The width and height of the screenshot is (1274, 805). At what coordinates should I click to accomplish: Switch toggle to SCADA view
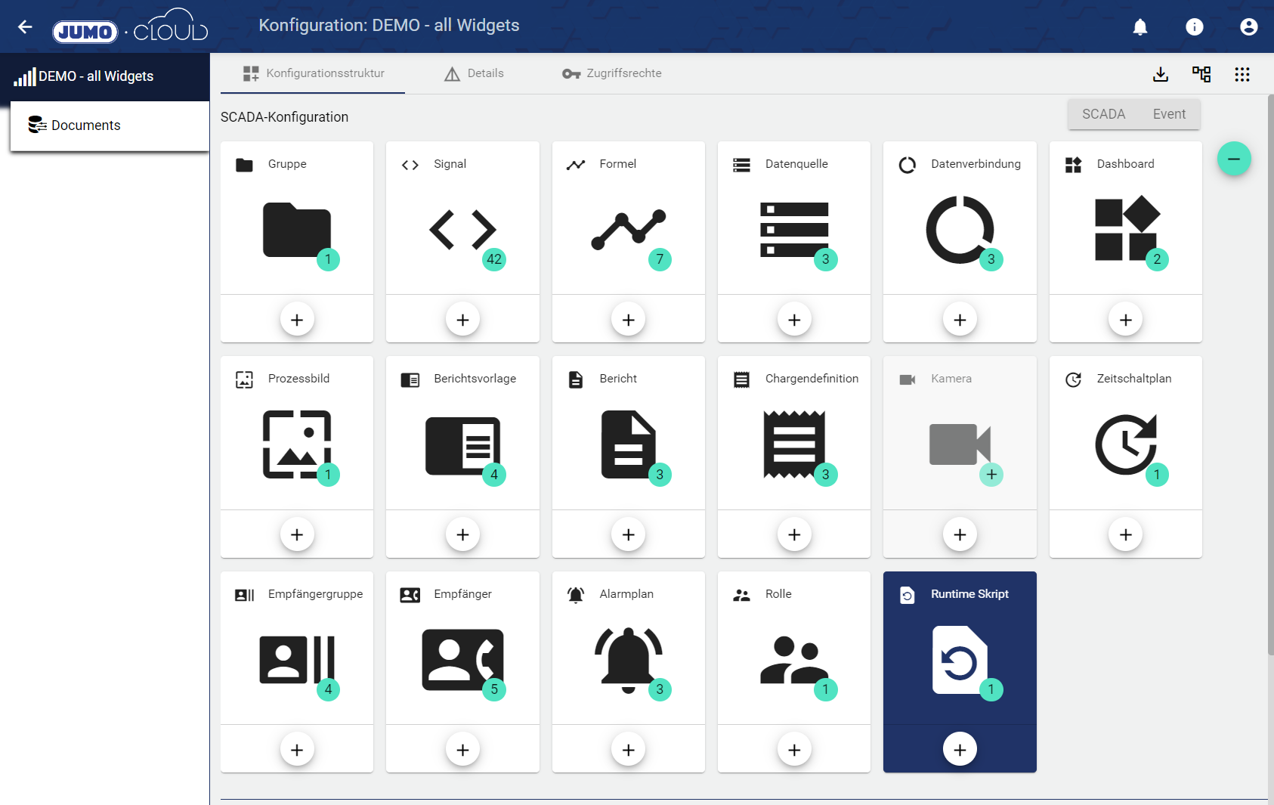1103,114
